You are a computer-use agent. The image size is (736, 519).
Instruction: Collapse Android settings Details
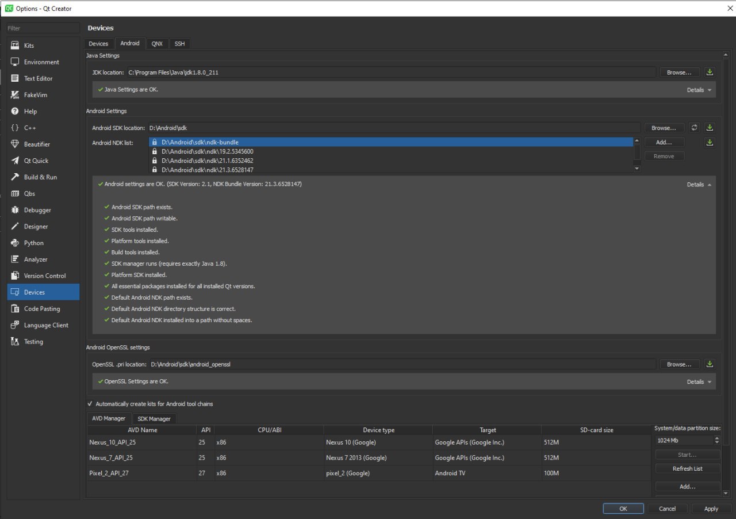click(699, 185)
